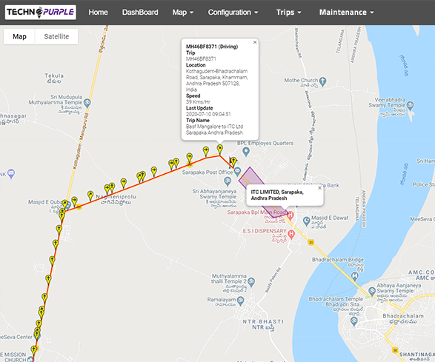The image size is (435, 362).
Task: Switch to Map view
Action: 19,36
